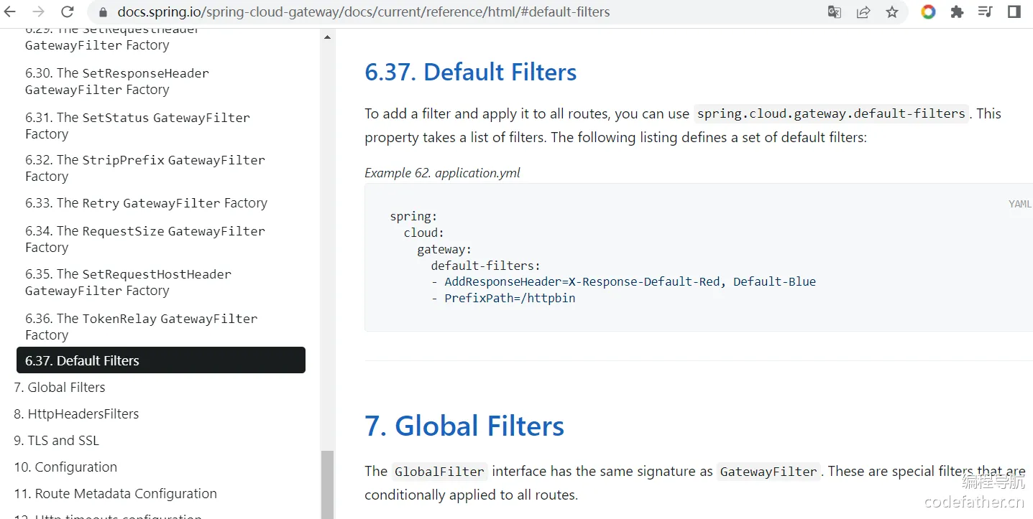This screenshot has height=519, width=1033.
Task: Jump to 6.33 Retry GatewayFilter Factory
Action: coord(146,203)
